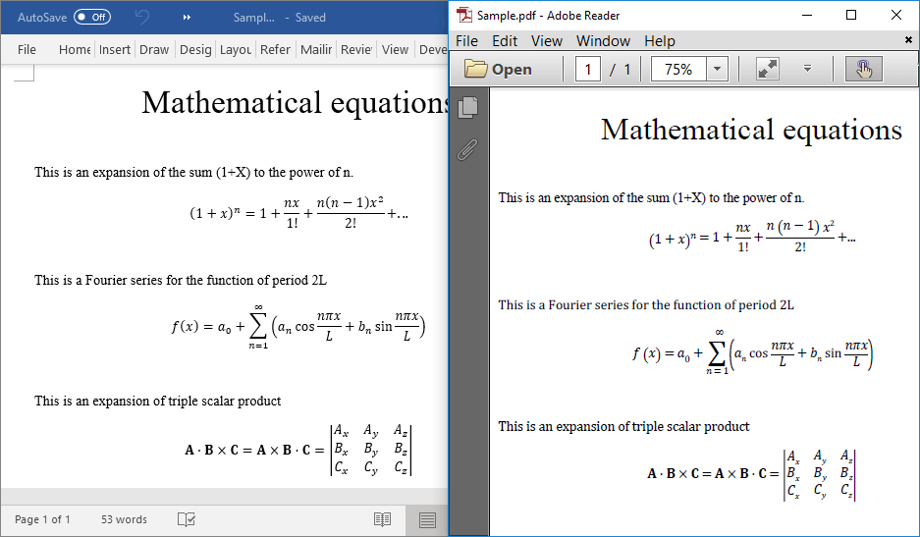Click the 53 words count indicator
Viewport: 920px width, 537px height.
124,519
